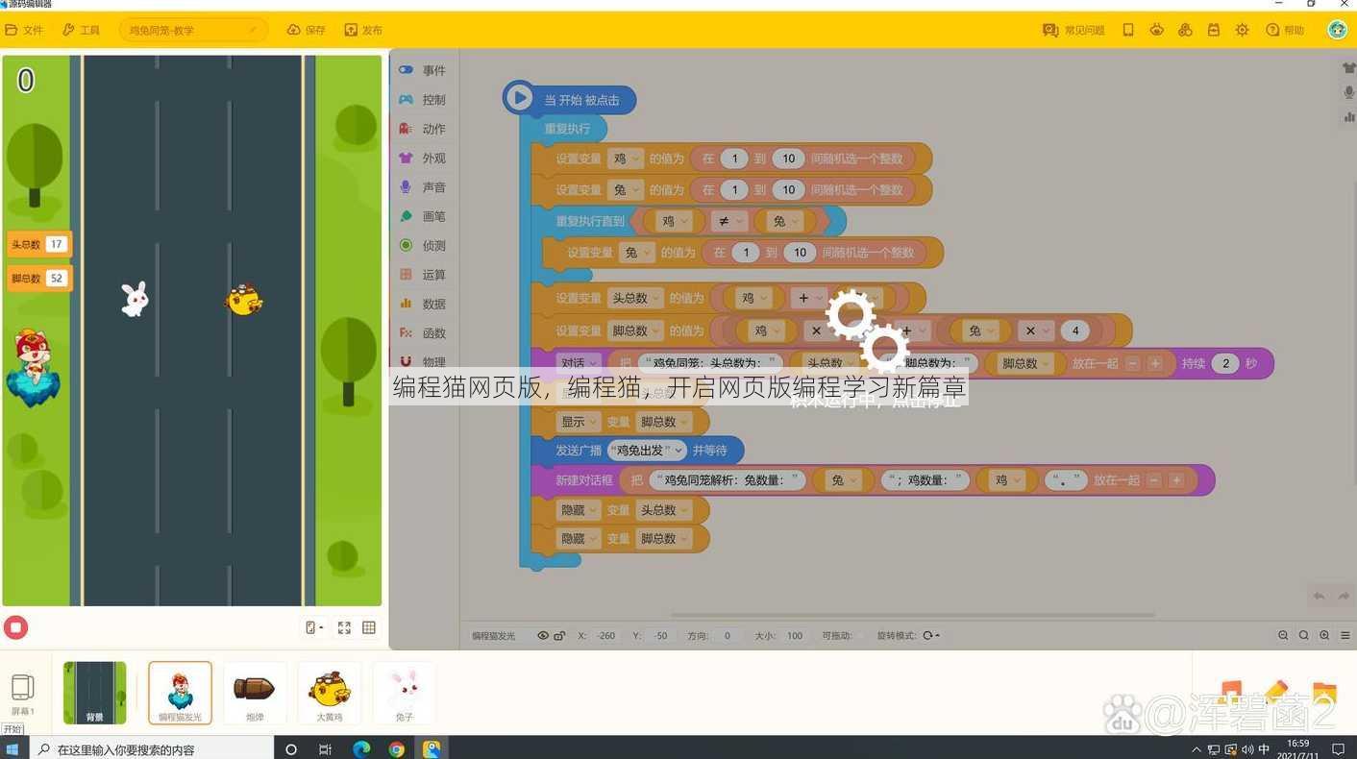Select the 运算 block category
The image size is (1357, 759).
pos(422,275)
